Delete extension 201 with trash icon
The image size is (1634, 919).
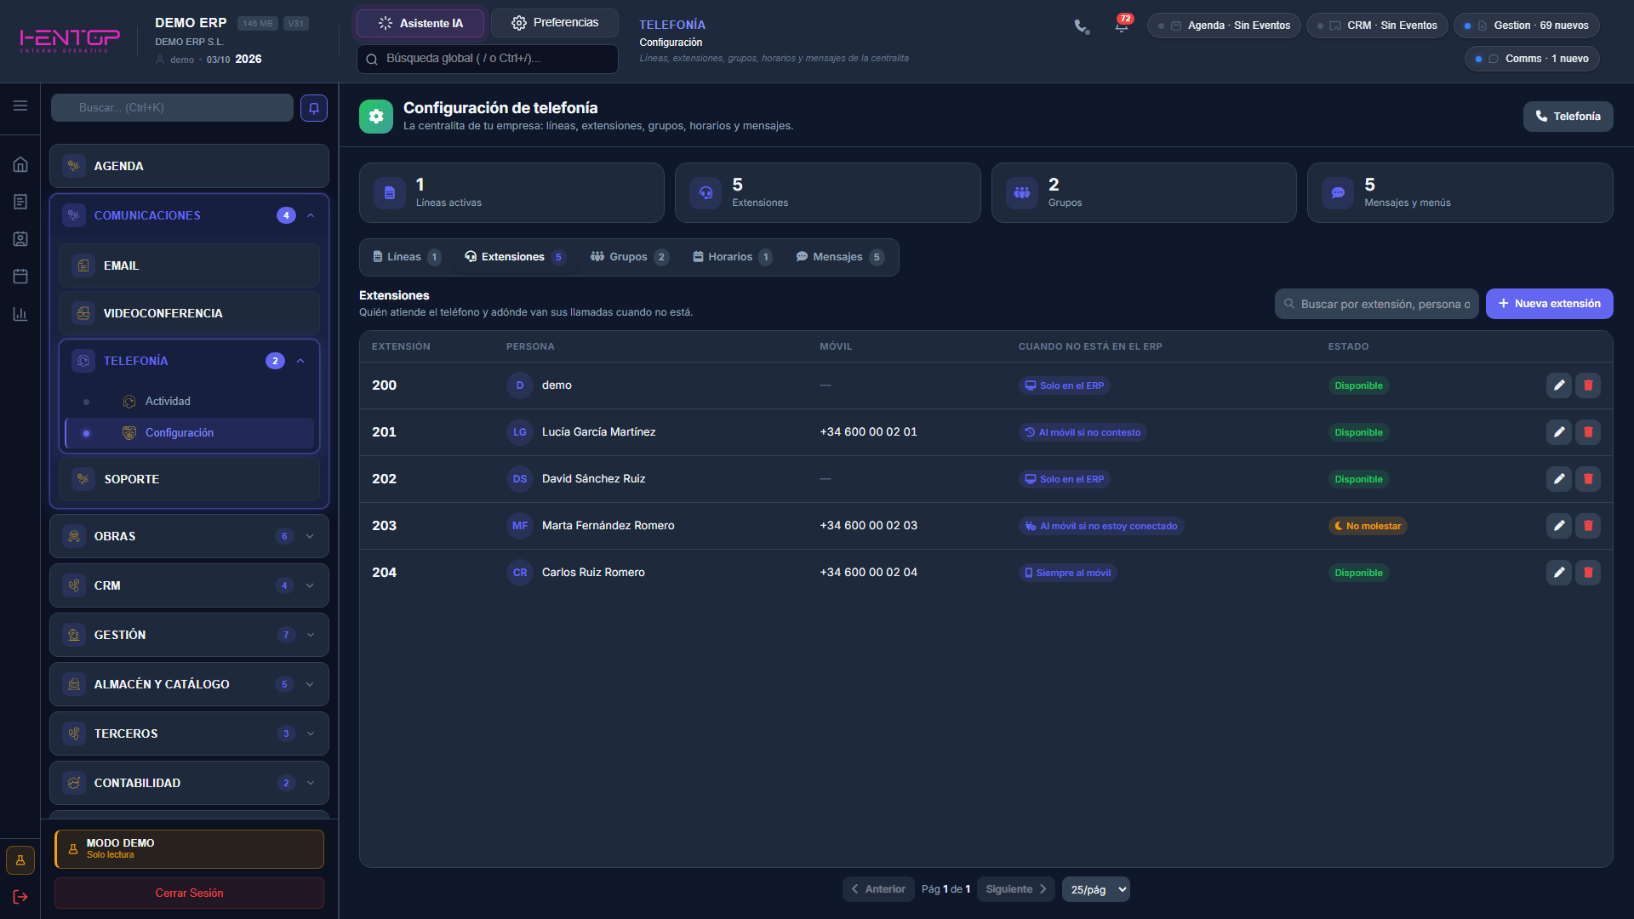[x=1588, y=432]
